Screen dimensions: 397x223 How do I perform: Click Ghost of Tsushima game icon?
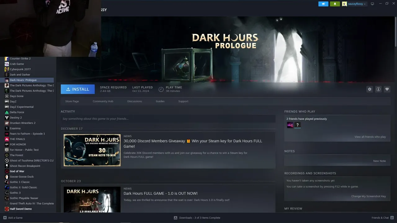[7, 161]
